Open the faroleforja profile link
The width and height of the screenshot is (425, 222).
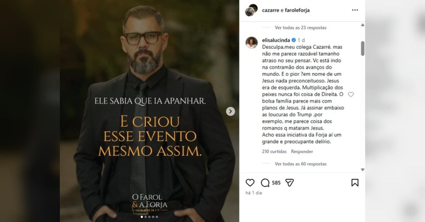[297, 10]
